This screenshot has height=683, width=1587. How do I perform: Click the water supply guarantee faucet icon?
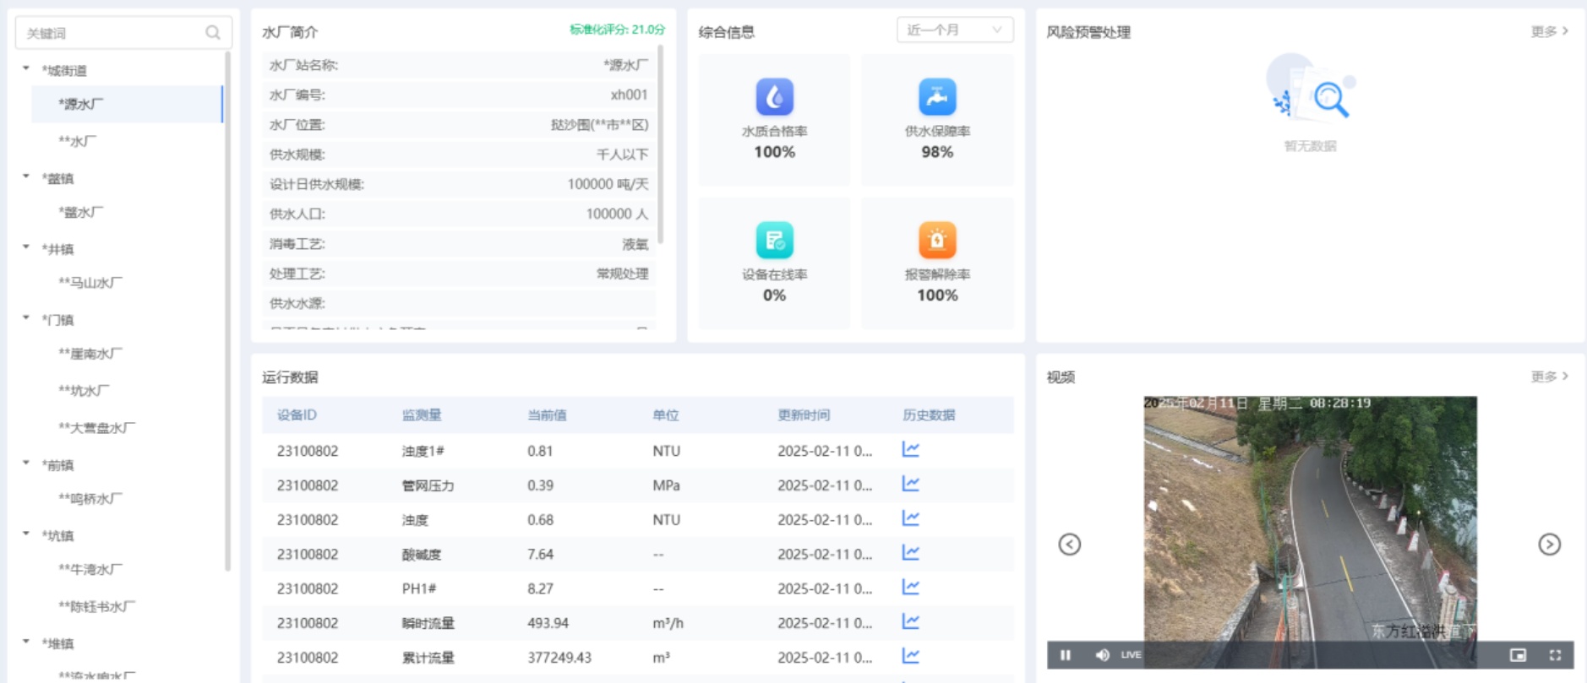(936, 96)
